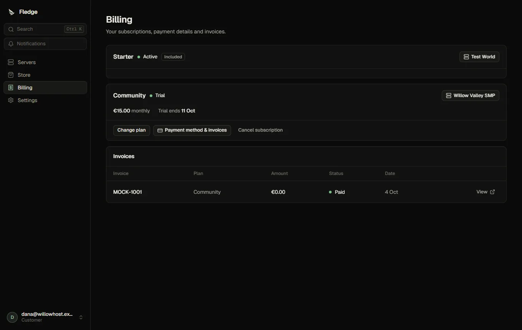Go to the Store page
The width and height of the screenshot is (522, 330).
(45, 75)
